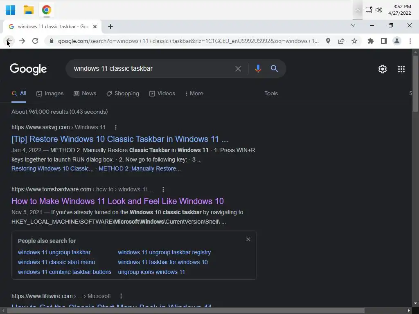The image size is (419, 314).
Task: Expand the More search categories menu
Action: [x=194, y=94]
